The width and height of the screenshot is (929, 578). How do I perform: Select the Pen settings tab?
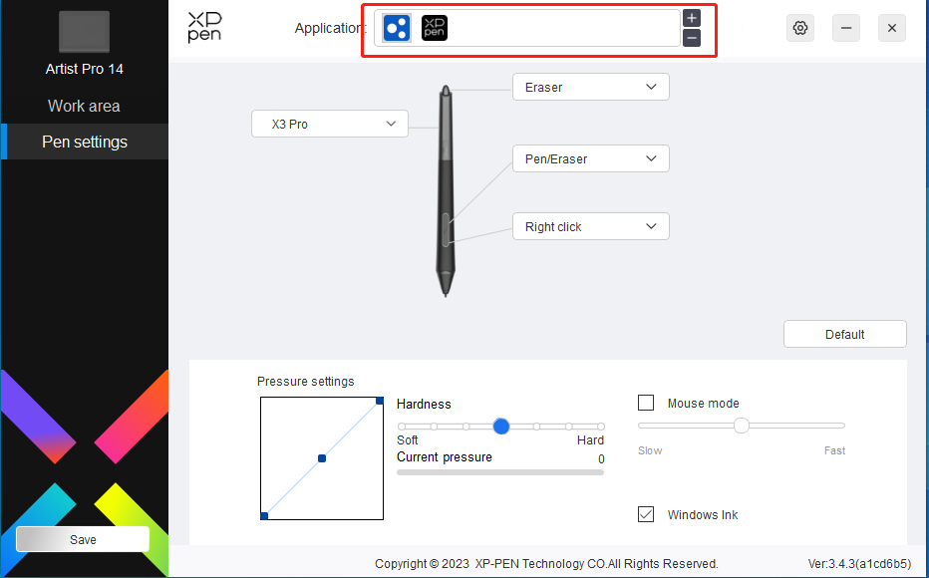[x=84, y=143]
